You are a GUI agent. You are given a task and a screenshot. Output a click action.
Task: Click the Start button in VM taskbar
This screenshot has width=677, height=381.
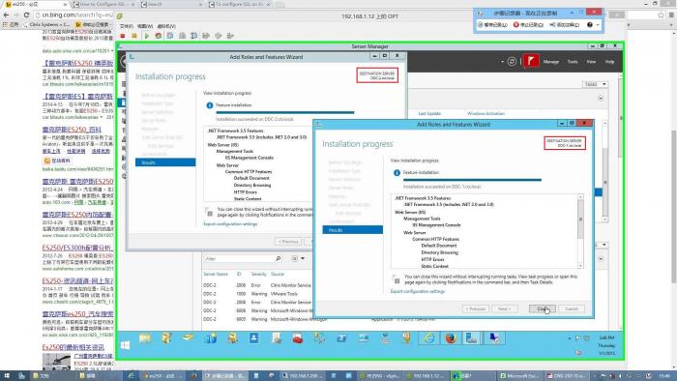125,345
